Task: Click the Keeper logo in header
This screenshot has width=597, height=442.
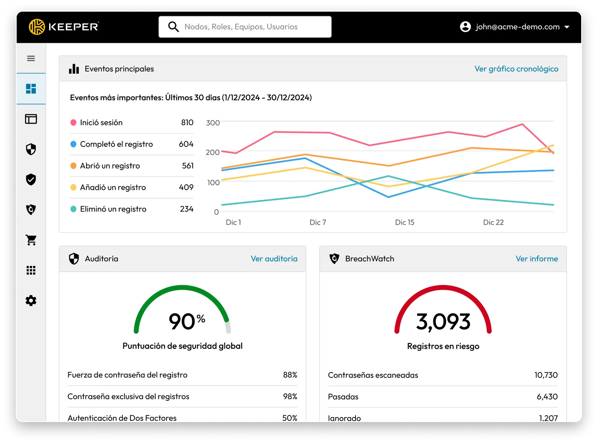Action: click(64, 27)
